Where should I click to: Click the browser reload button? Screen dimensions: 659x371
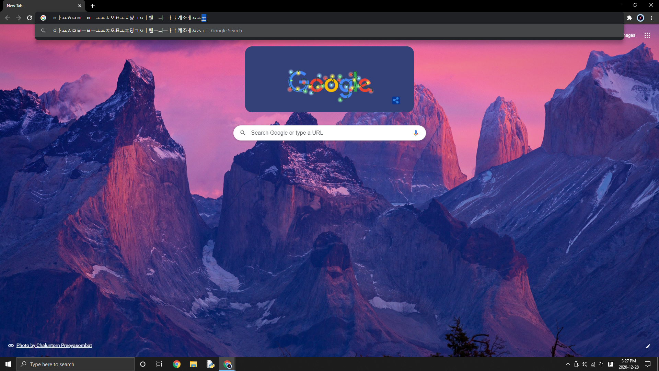30,18
